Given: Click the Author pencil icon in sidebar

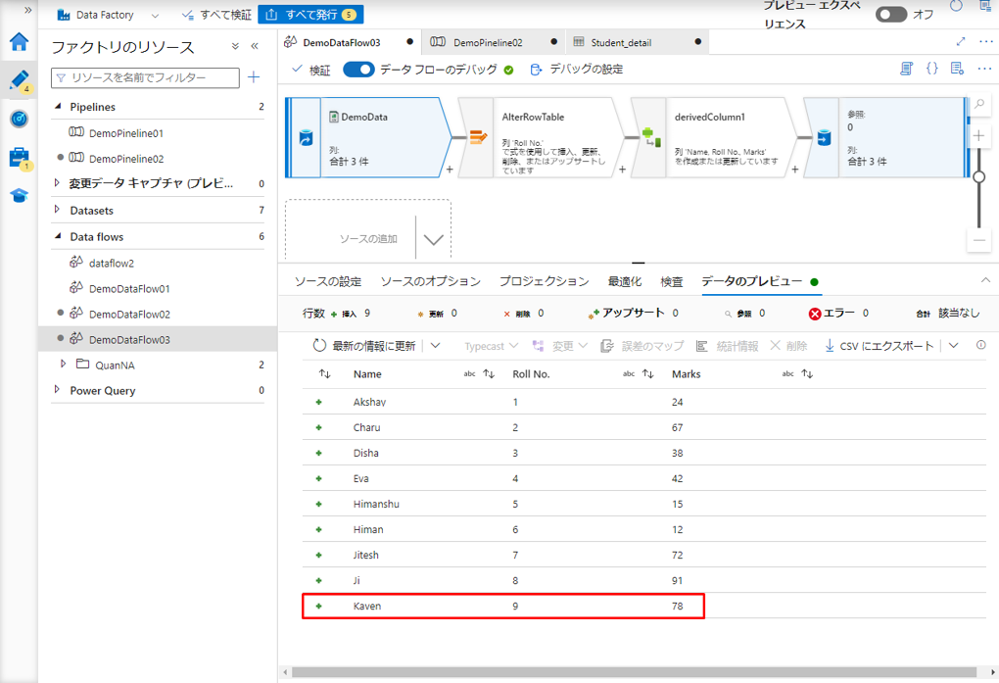Looking at the screenshot, I should [x=19, y=80].
